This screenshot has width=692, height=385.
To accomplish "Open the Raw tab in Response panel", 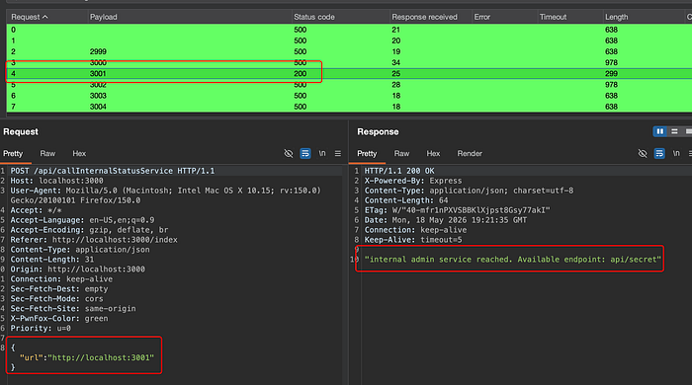I will [x=401, y=153].
